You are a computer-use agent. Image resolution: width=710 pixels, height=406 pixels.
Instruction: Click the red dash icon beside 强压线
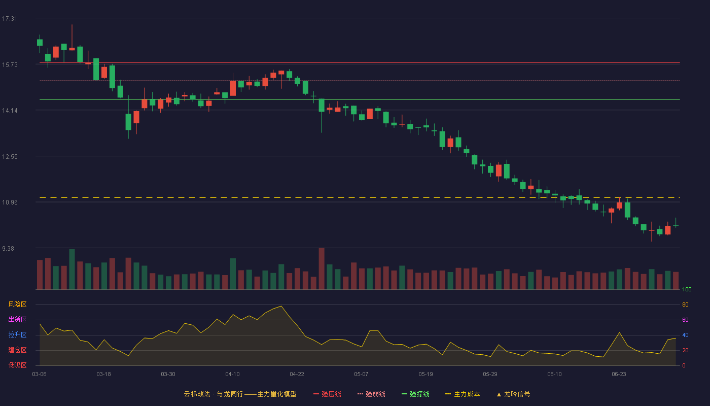[x=316, y=394]
